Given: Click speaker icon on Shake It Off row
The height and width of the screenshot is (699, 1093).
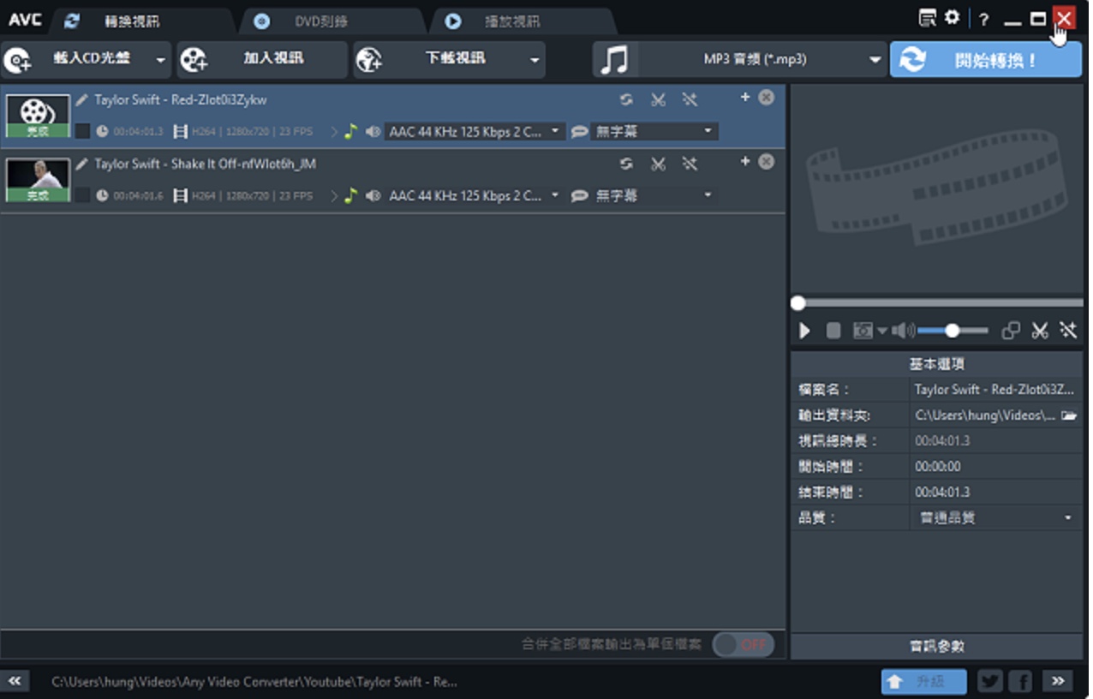Looking at the screenshot, I should (x=373, y=195).
